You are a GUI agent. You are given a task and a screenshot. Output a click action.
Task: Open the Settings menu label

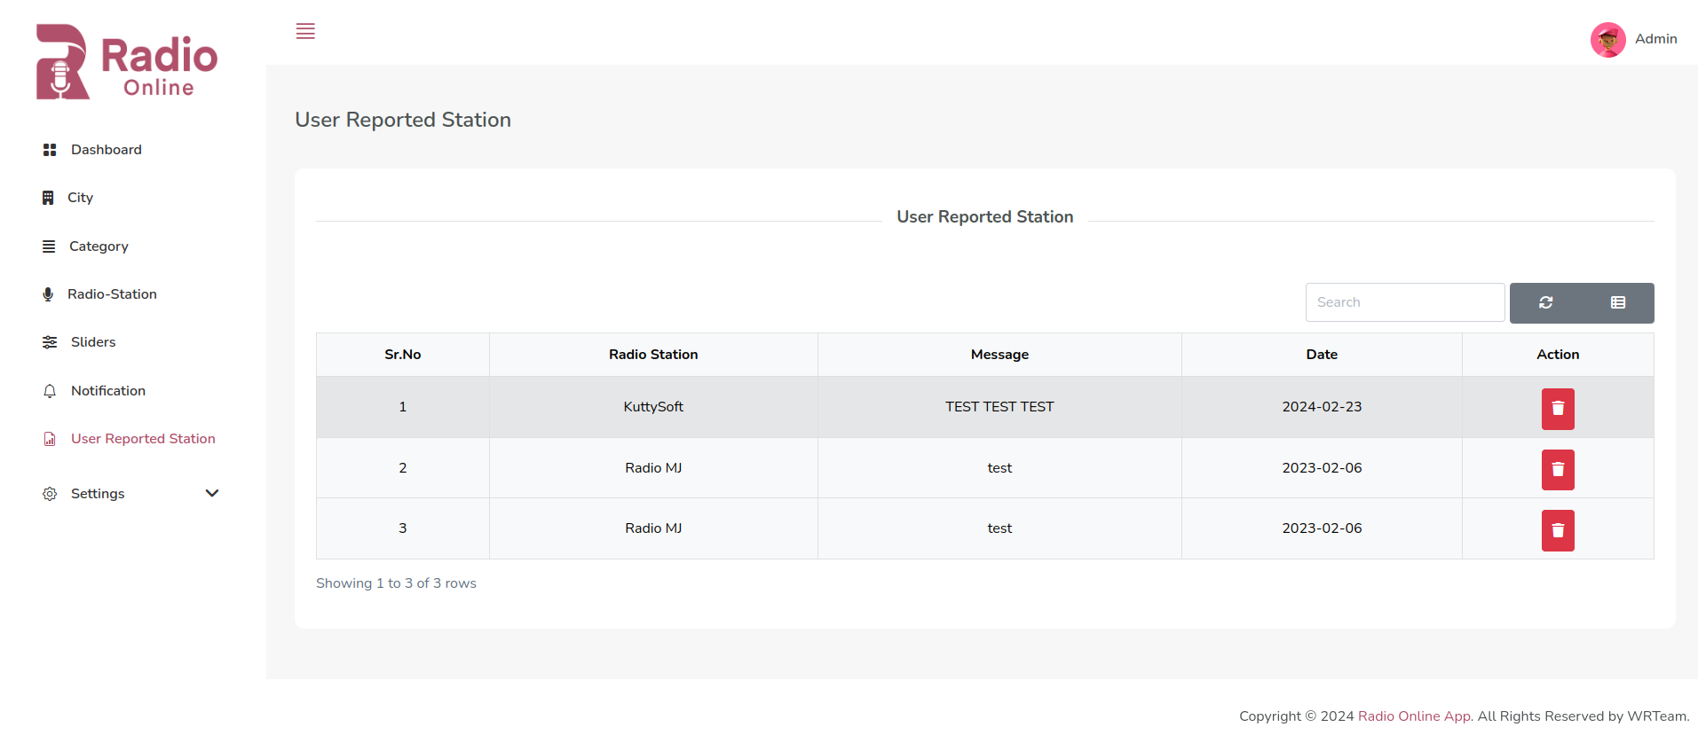pyautogui.click(x=98, y=494)
